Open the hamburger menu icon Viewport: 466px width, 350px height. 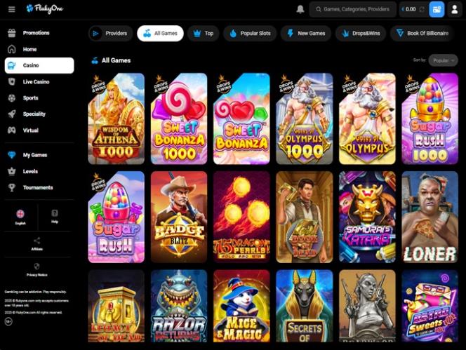(12, 10)
